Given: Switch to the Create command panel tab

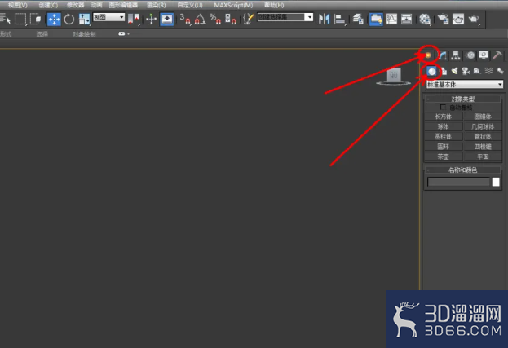Looking at the screenshot, I should coord(428,55).
